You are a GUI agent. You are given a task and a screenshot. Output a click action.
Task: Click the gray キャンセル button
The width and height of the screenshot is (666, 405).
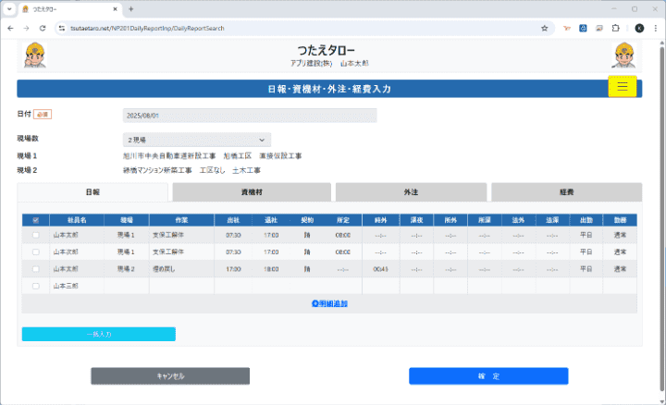[170, 376]
